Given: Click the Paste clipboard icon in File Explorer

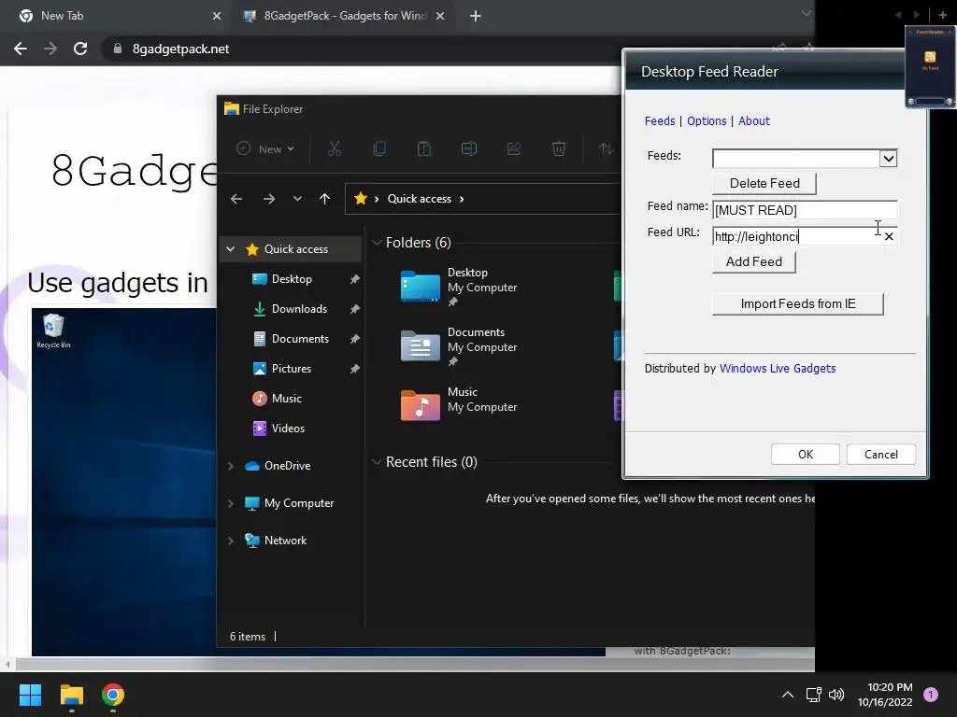Looking at the screenshot, I should pyautogui.click(x=423, y=148).
